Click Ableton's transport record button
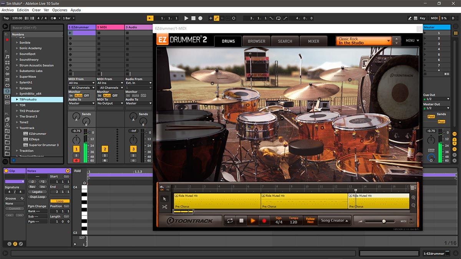Screen dimensions: 461x259 tap(200, 18)
